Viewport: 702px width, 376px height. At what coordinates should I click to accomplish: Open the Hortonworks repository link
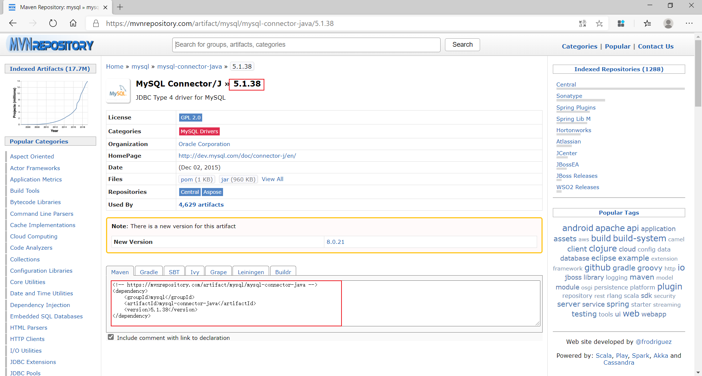pos(574,130)
